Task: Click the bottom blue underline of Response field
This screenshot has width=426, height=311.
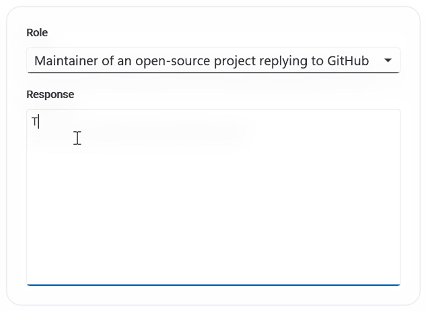Action: point(213,285)
